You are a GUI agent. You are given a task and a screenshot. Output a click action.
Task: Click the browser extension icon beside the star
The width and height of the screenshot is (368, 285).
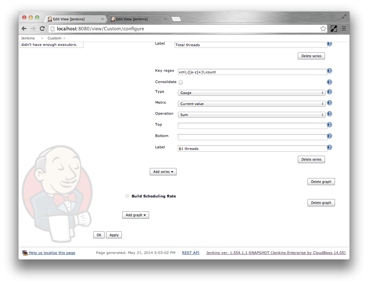(334, 29)
